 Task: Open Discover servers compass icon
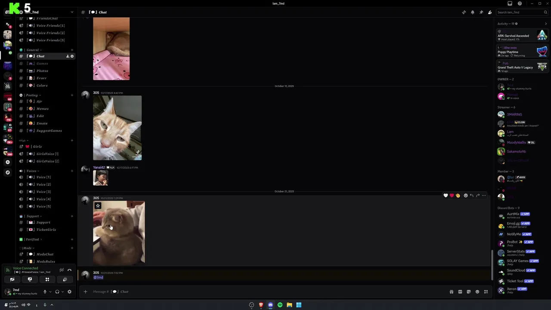click(x=7, y=172)
